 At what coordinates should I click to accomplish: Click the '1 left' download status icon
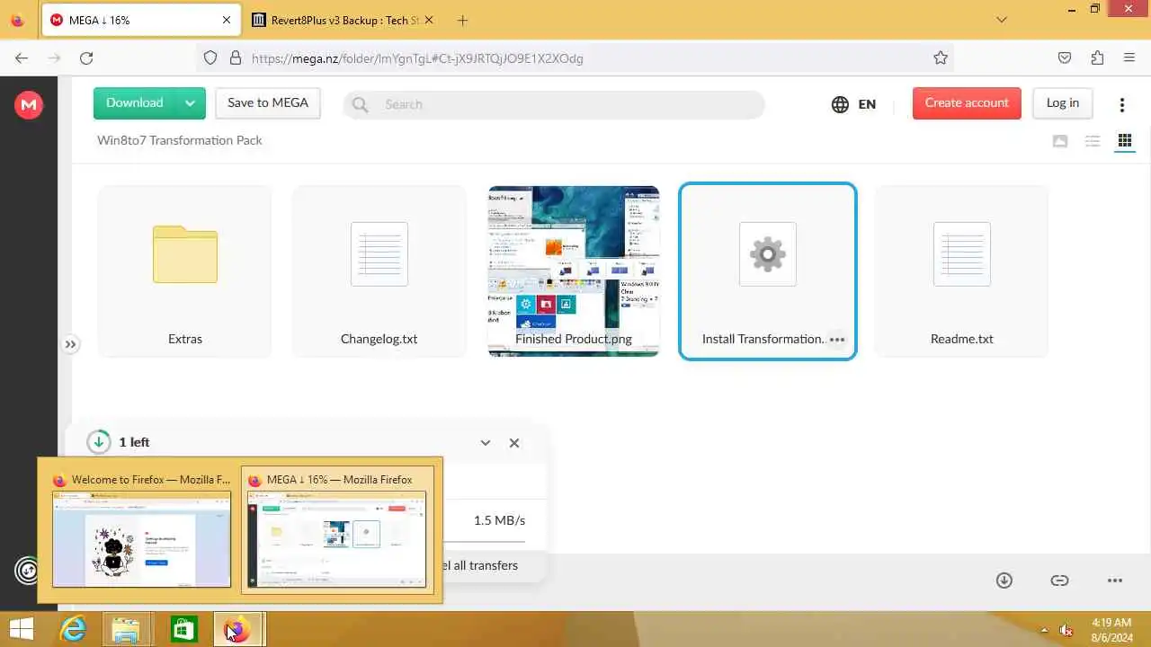(x=98, y=442)
